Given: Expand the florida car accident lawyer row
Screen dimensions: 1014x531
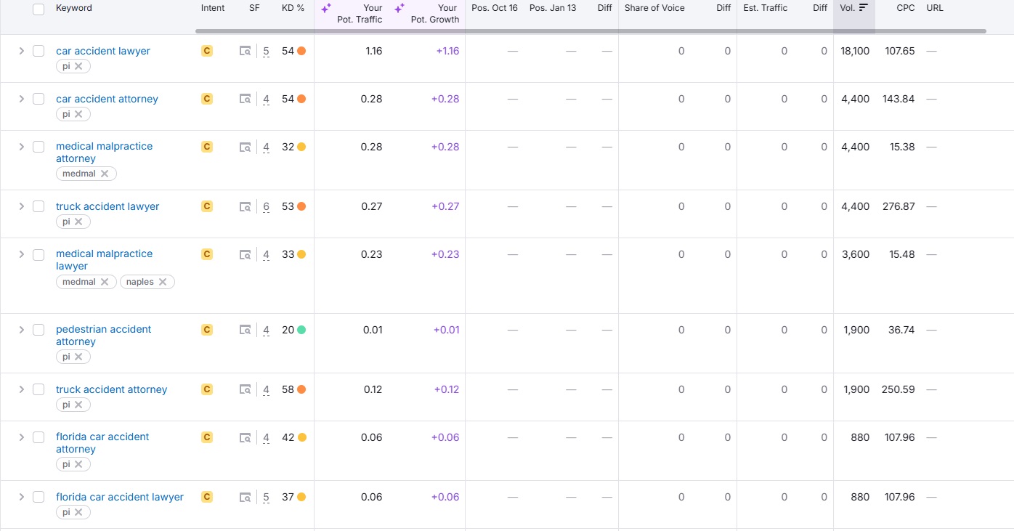Looking at the screenshot, I should click(21, 497).
